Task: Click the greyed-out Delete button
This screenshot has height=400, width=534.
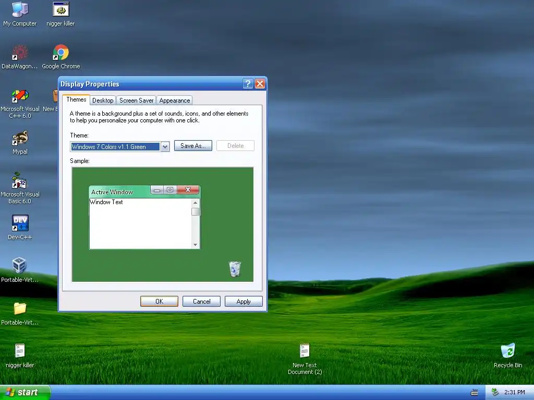Action: click(x=235, y=146)
